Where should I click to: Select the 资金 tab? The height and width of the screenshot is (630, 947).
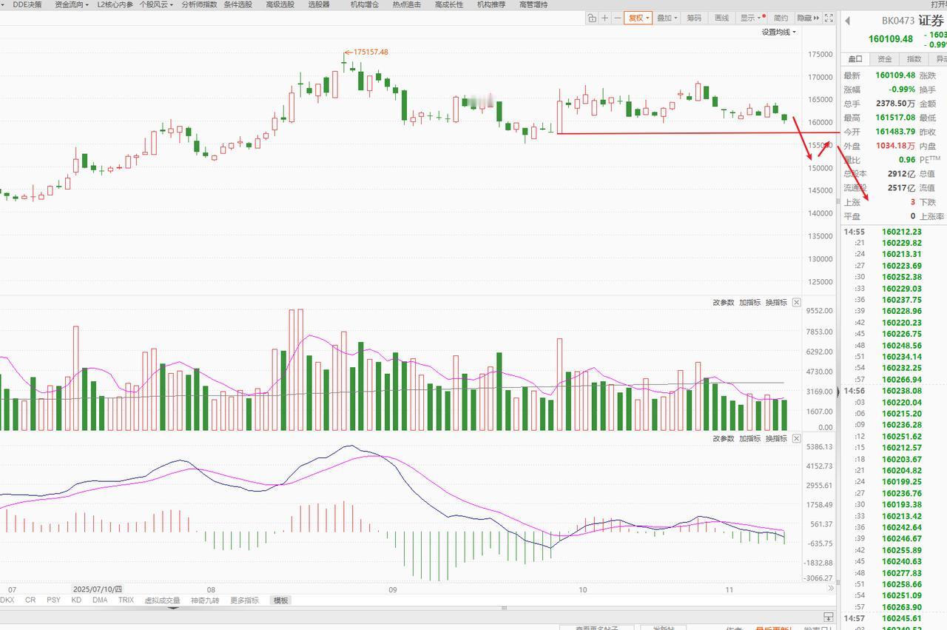[885, 59]
